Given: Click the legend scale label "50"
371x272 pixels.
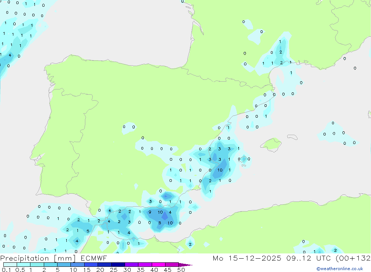Looking at the screenshot, I should coord(181,270).
